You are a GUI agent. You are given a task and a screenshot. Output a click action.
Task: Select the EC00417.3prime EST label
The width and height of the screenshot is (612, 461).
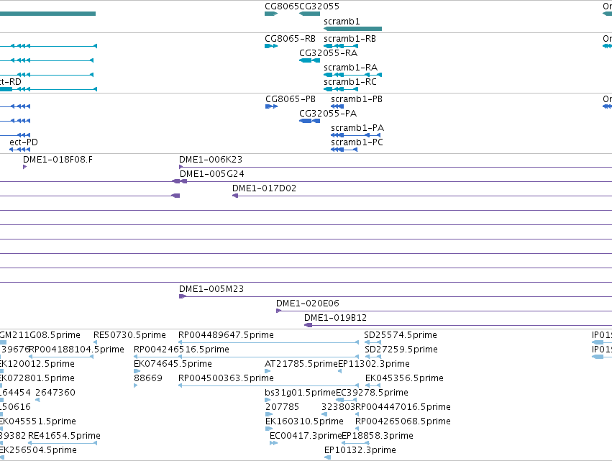(x=306, y=437)
